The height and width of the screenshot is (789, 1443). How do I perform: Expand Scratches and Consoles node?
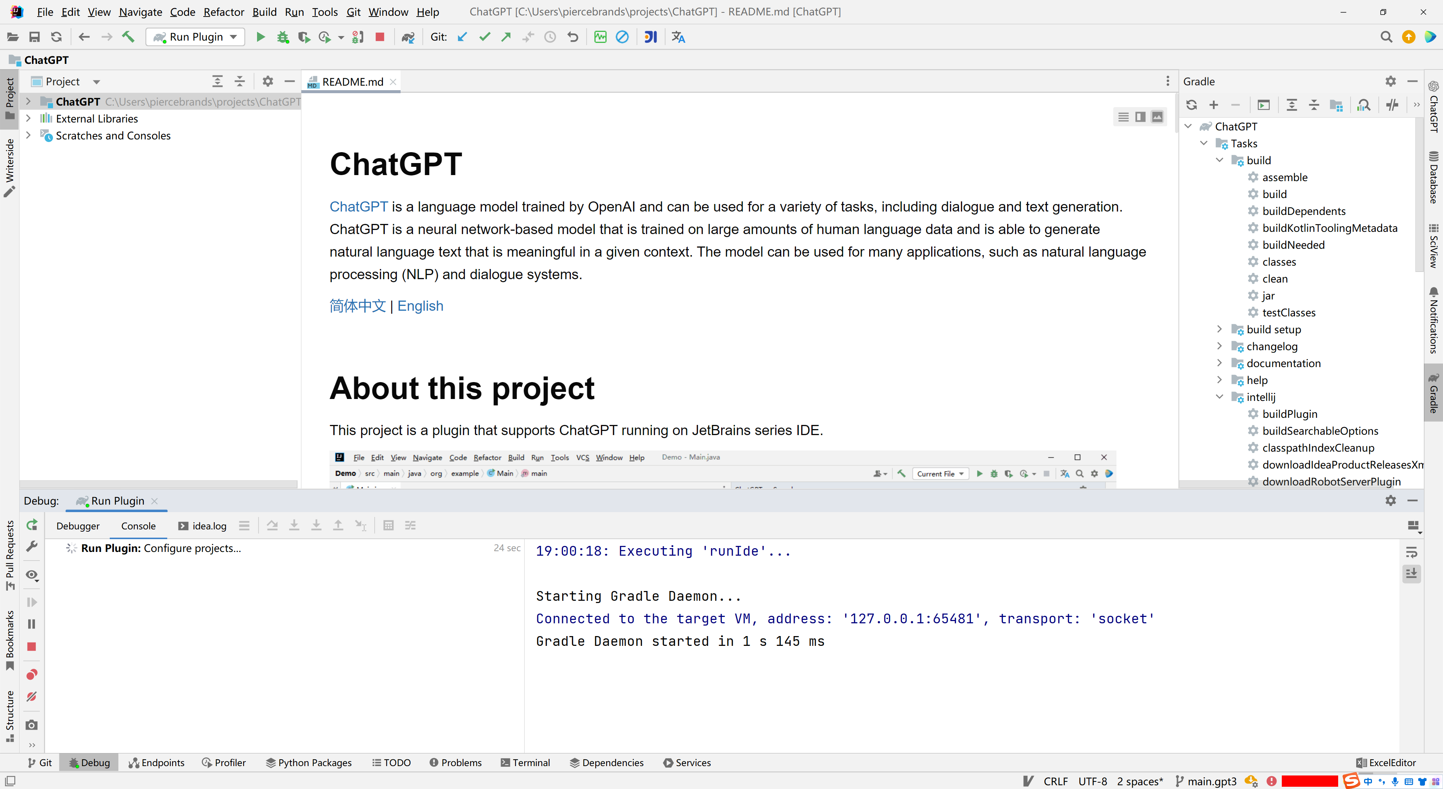[x=28, y=135]
